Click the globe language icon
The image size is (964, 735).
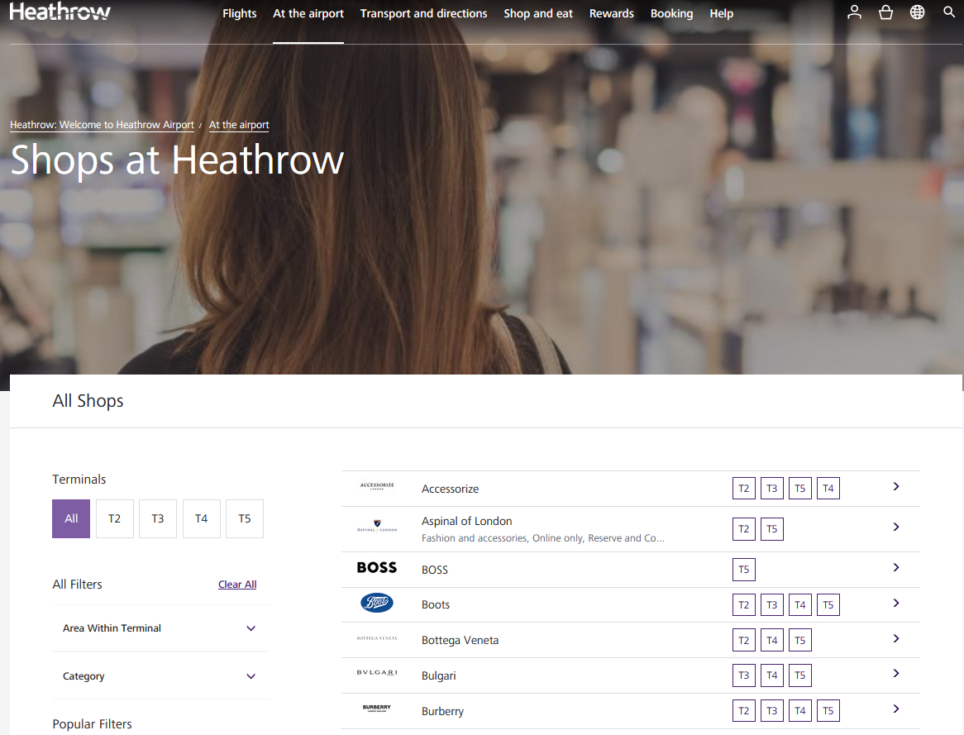[x=917, y=12]
